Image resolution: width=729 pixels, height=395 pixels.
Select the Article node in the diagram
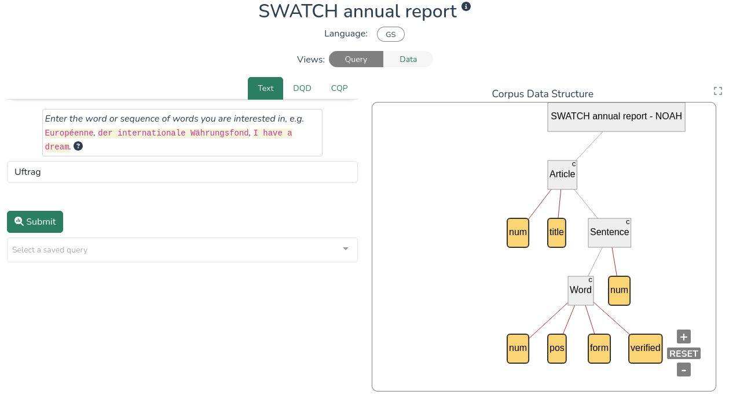562,174
